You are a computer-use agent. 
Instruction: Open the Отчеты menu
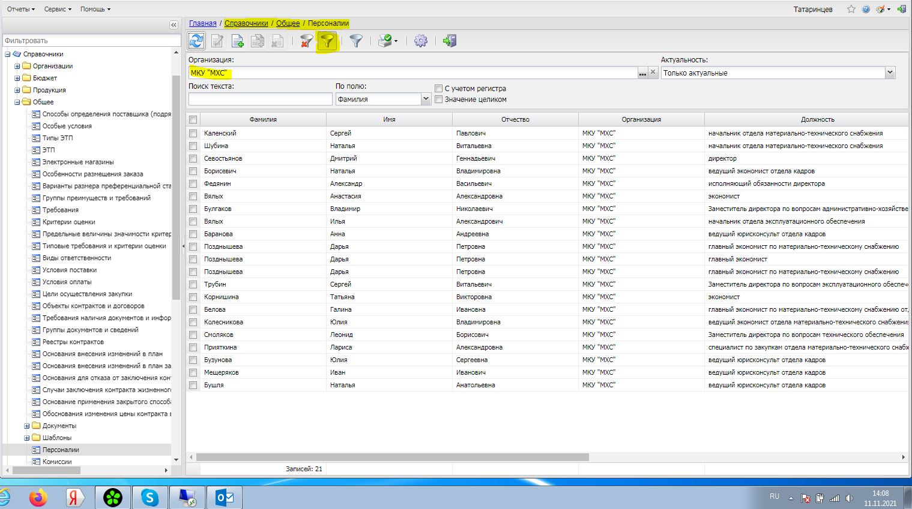[20, 9]
